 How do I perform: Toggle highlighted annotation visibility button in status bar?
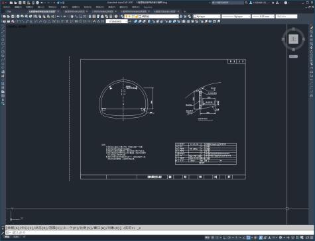pos(261,238)
